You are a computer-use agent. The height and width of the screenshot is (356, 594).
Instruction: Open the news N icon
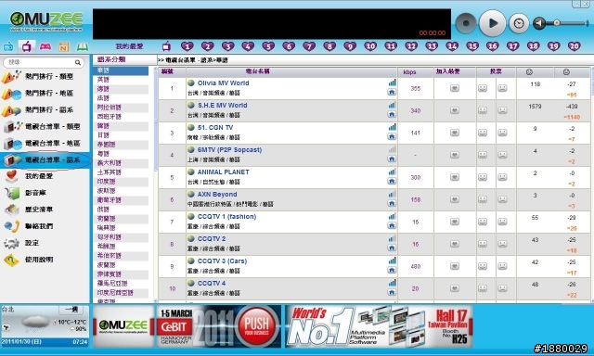tap(64, 47)
